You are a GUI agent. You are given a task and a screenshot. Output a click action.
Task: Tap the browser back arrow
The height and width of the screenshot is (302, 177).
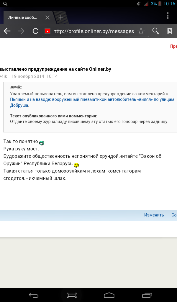click(x=7, y=31)
